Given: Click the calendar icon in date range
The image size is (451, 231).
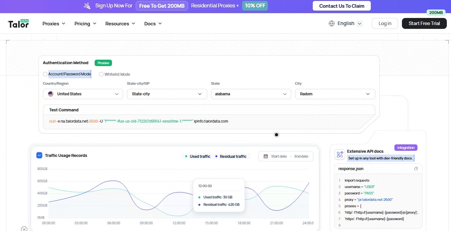Looking at the screenshot, I should coord(266,157).
